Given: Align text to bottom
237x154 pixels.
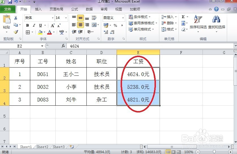Looking at the screenshot, I should [x=87, y=18].
